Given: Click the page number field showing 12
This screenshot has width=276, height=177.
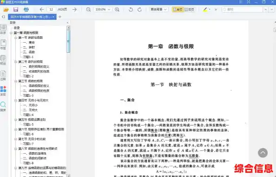Looking at the screenshot, I should click(52, 9).
